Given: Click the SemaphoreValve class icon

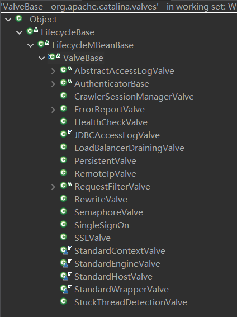Looking at the screenshot, I should click(x=64, y=211).
